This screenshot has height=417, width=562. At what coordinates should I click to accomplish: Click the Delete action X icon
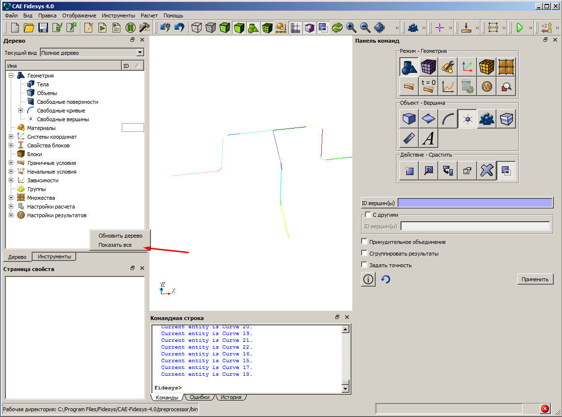click(x=487, y=171)
